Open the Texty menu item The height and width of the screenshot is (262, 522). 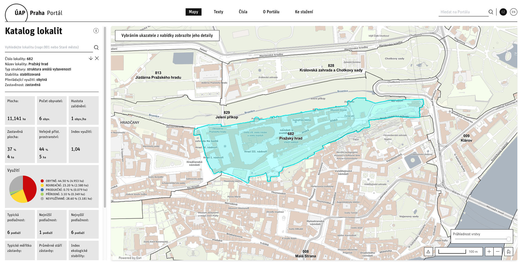218,12
